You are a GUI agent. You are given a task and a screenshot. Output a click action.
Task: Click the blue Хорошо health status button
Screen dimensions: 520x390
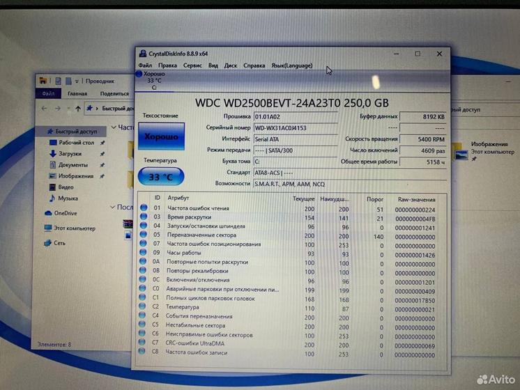point(161,136)
